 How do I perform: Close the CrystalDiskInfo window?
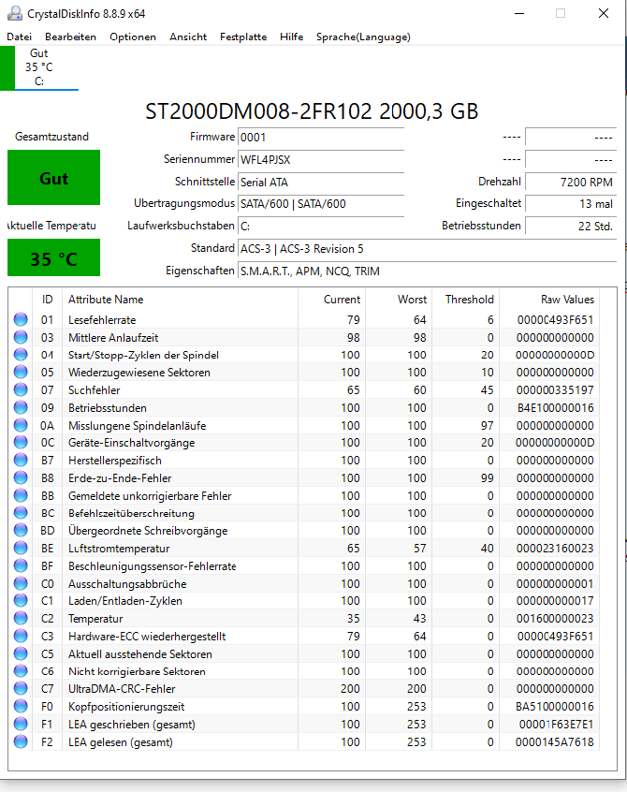pyautogui.click(x=604, y=14)
